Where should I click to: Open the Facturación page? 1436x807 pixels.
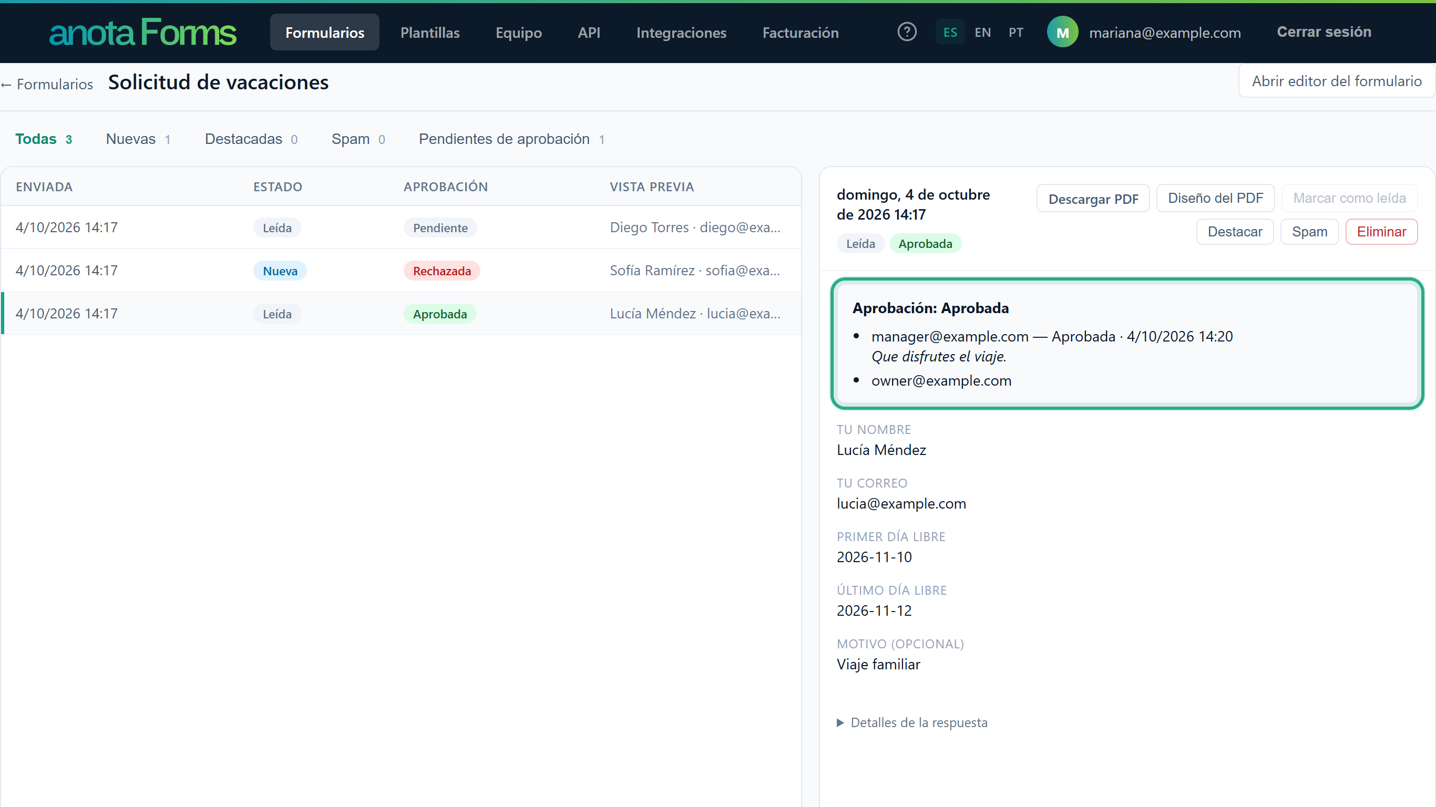point(800,33)
